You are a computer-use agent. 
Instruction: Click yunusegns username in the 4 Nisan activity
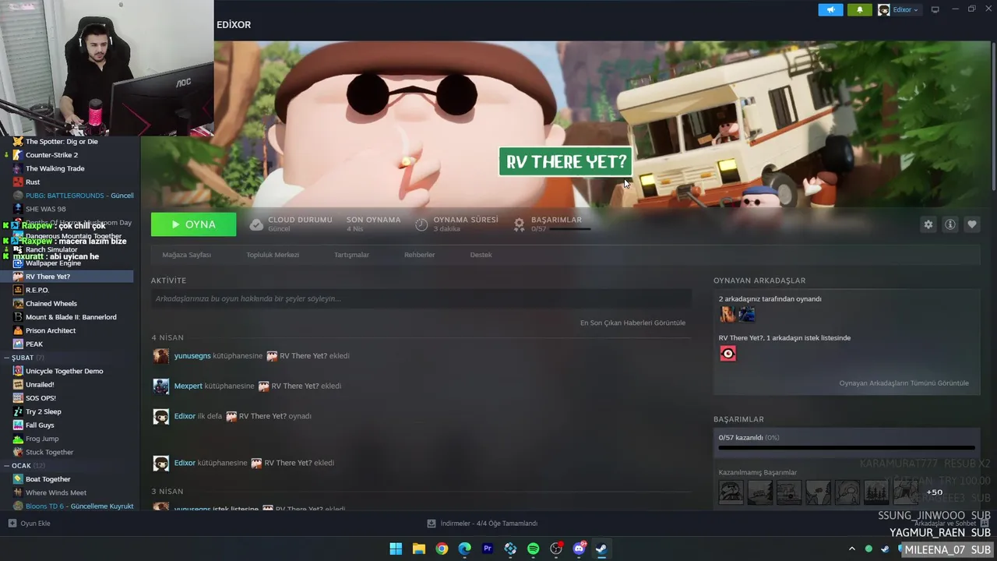point(192,356)
